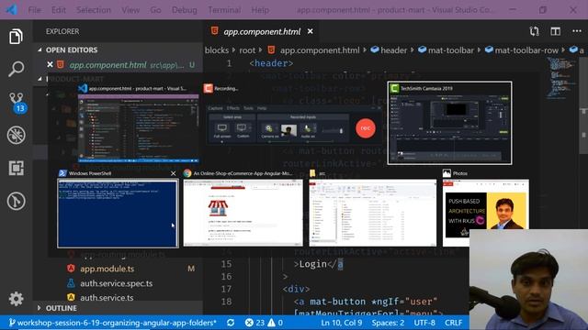Click the Open Changes compare icon

535,31
